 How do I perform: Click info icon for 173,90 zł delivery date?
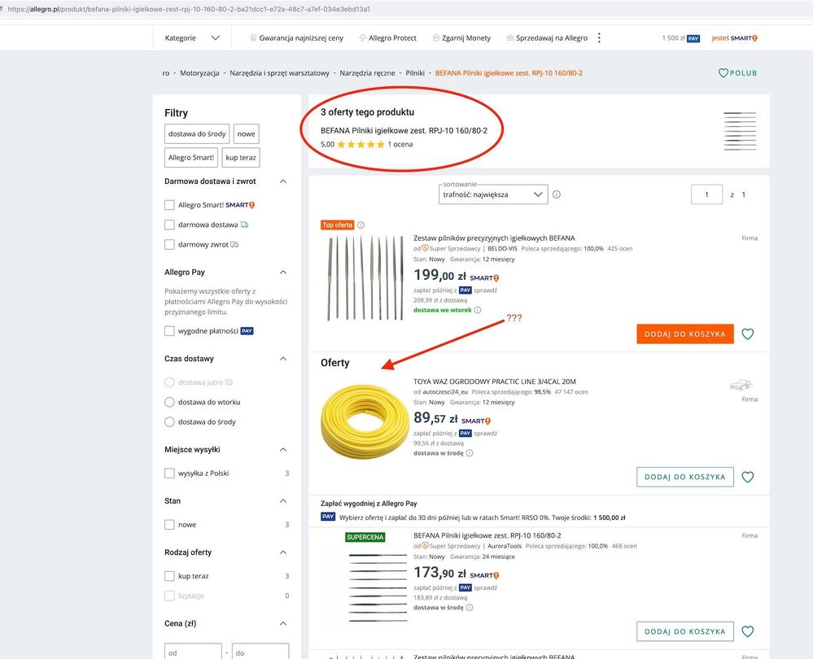point(470,608)
